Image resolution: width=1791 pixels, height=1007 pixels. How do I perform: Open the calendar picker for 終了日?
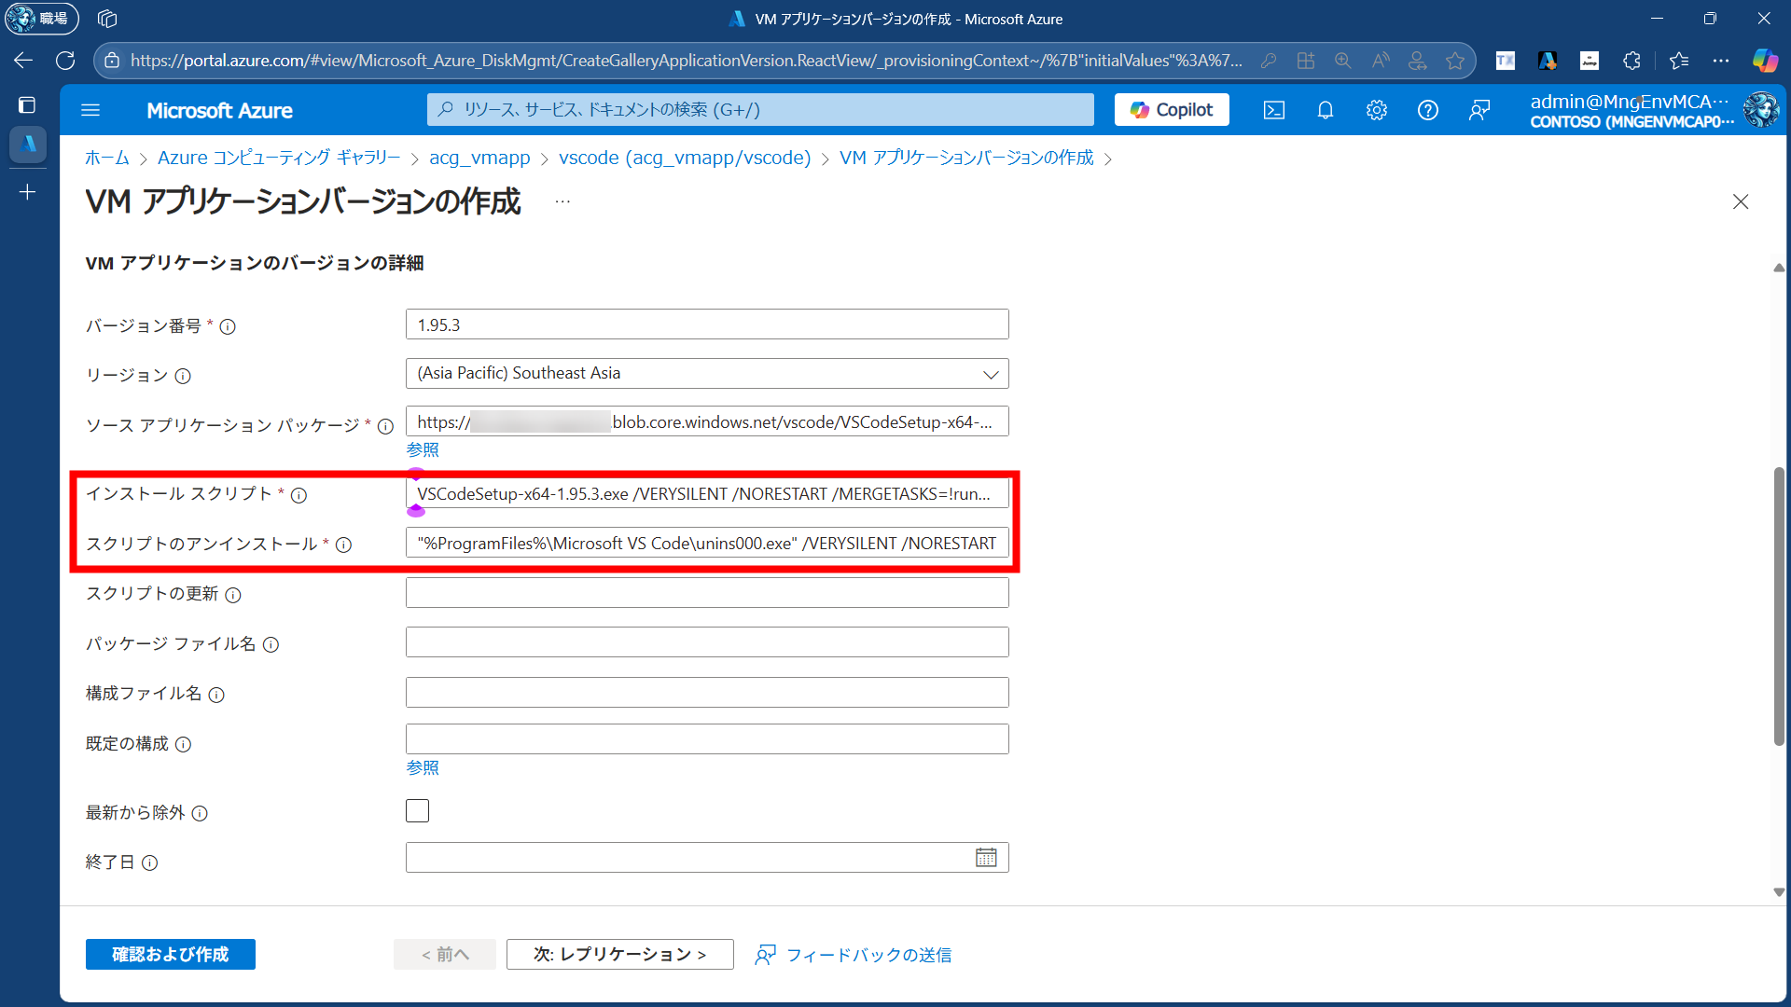[986, 858]
